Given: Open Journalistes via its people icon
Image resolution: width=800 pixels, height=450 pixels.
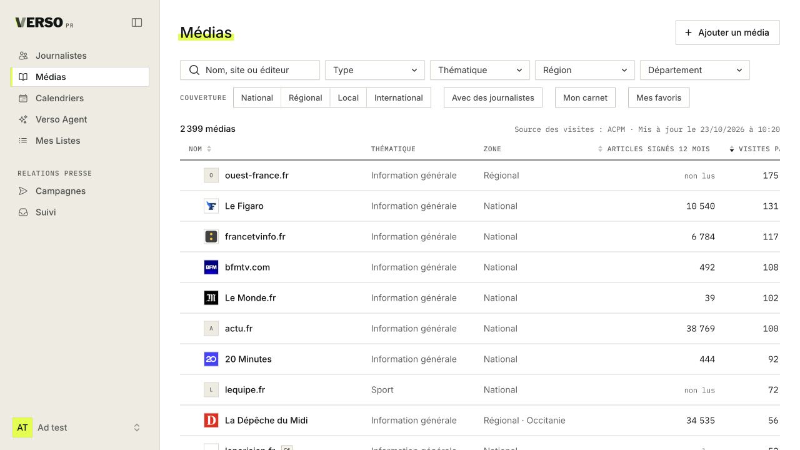Looking at the screenshot, I should click(x=23, y=56).
